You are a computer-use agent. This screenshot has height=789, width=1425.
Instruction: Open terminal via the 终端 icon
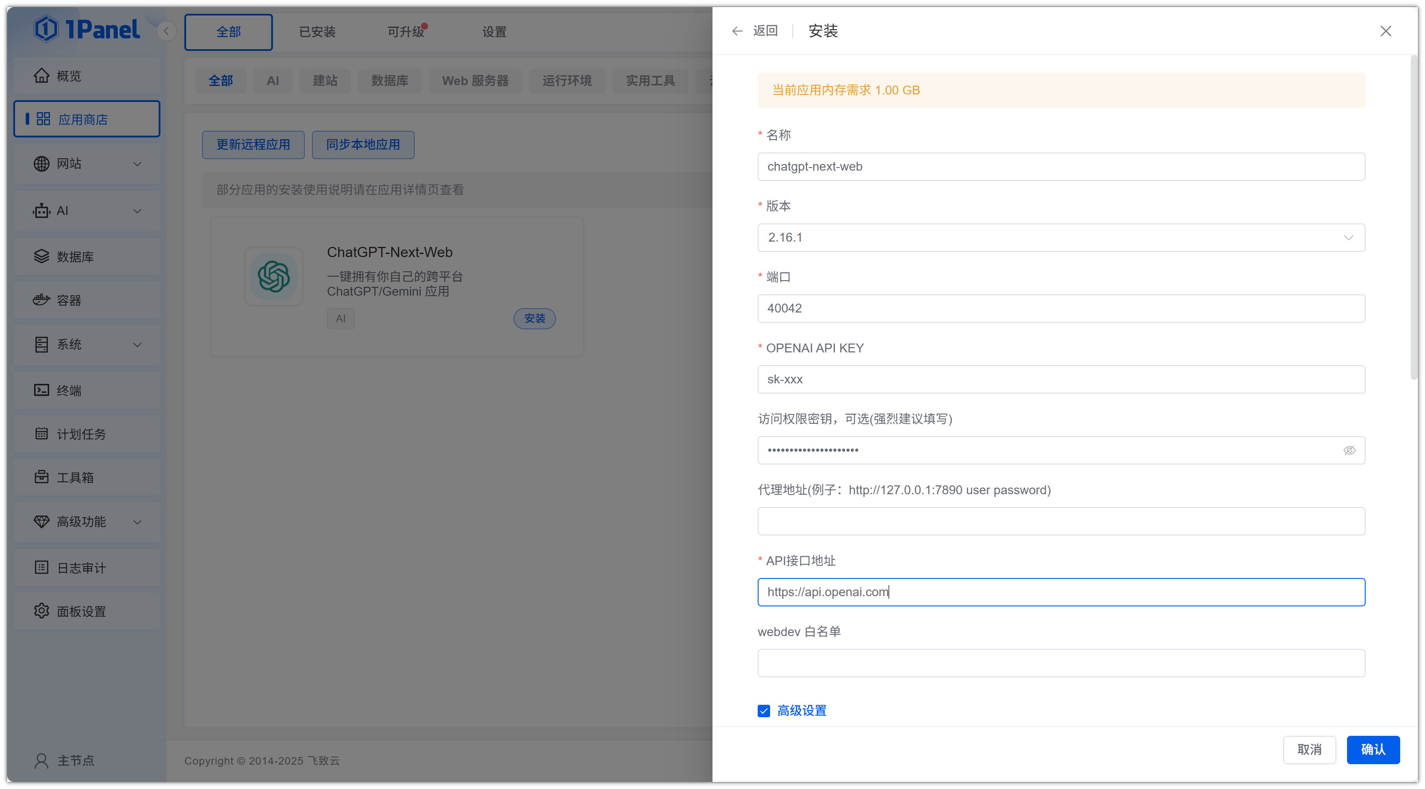[x=41, y=390]
